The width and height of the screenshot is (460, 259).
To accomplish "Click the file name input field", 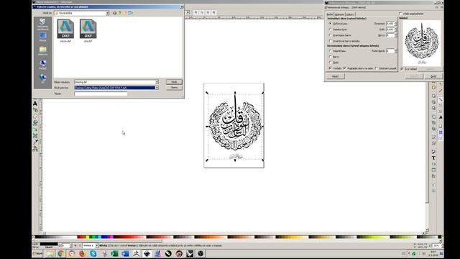I will click(x=114, y=82).
